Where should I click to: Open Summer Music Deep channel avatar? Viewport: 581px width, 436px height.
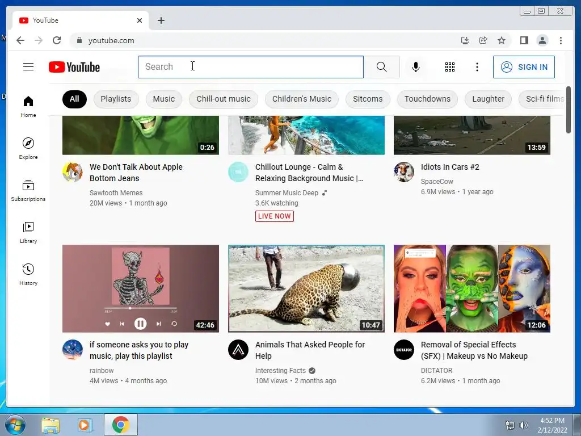coord(238,172)
